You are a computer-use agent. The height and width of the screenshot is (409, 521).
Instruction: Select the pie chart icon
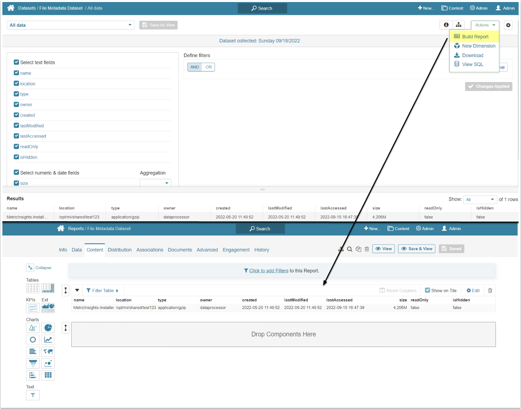pyautogui.click(x=48, y=328)
